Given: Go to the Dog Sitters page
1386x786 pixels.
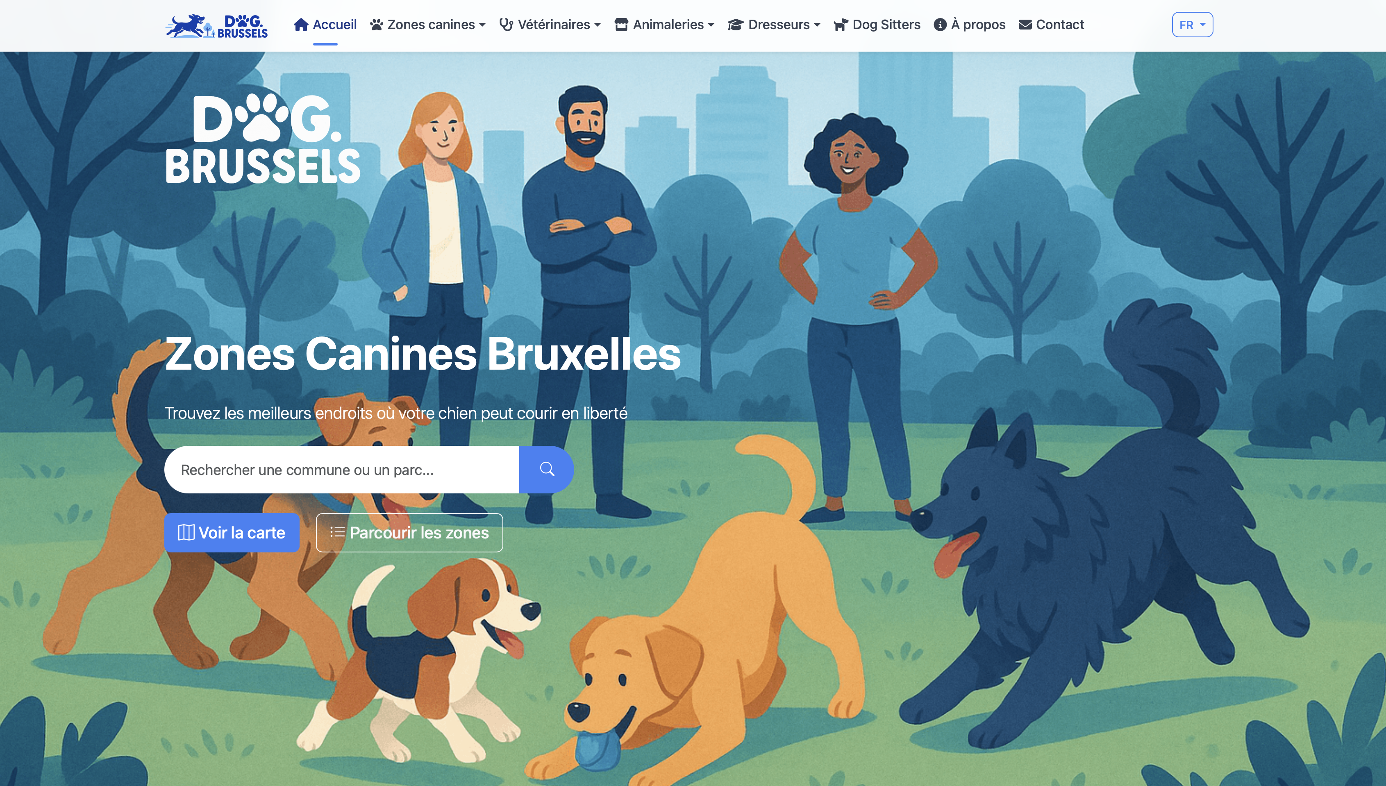Looking at the screenshot, I should point(877,25).
